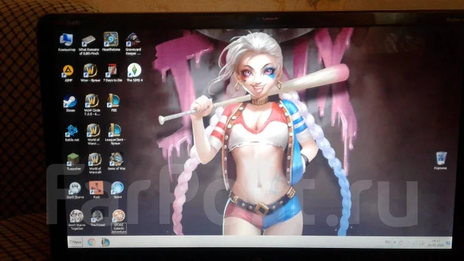This screenshot has width=464, height=261.
Task: Click the Show desktop button in taskbar corner
Action: [449, 243]
